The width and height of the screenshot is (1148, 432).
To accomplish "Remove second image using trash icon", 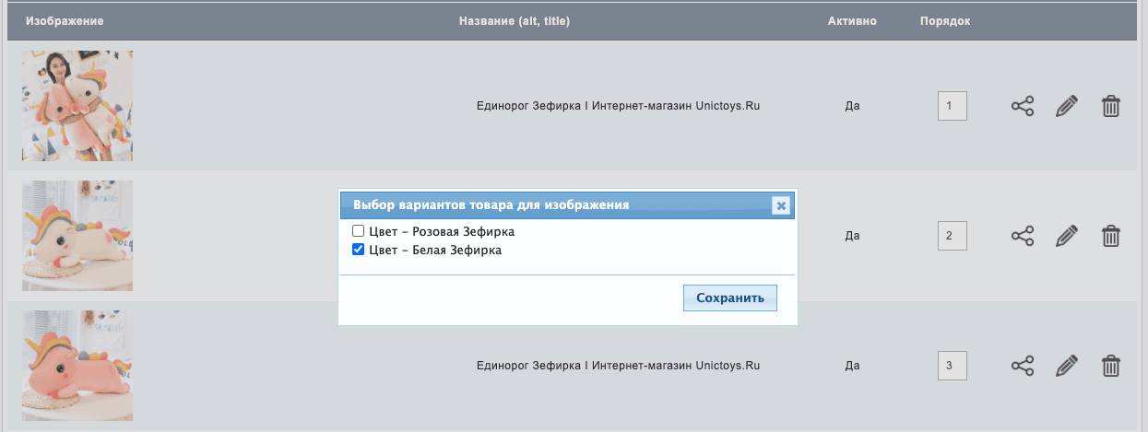I will pyautogui.click(x=1111, y=236).
